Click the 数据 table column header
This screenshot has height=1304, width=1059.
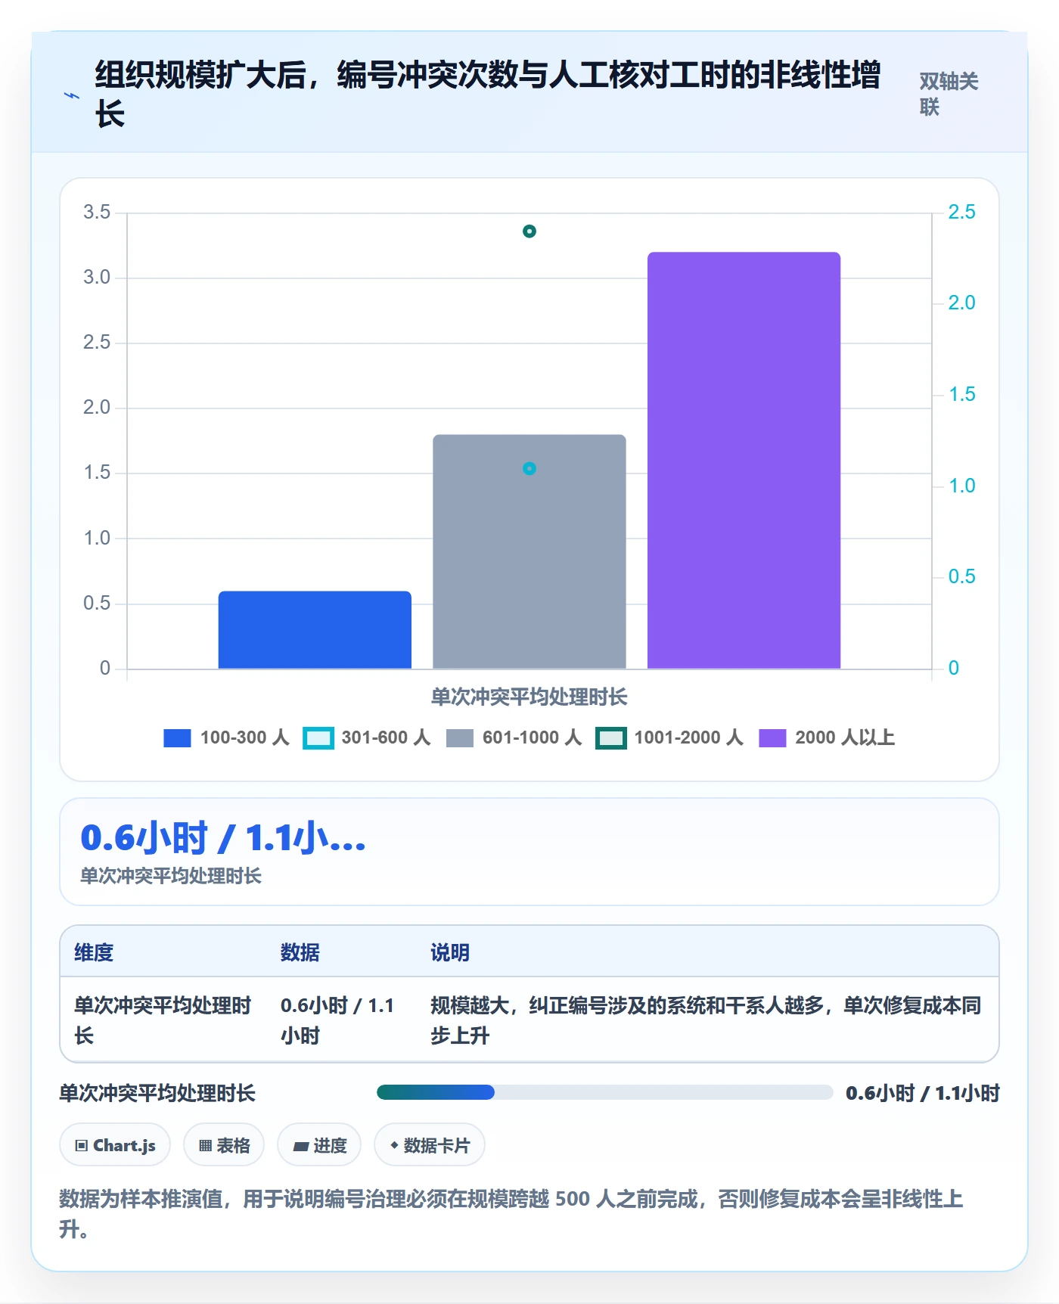tap(300, 952)
